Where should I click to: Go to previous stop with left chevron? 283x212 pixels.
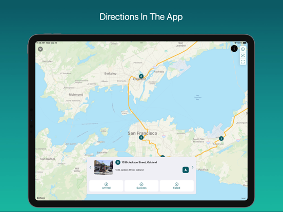click(x=90, y=167)
